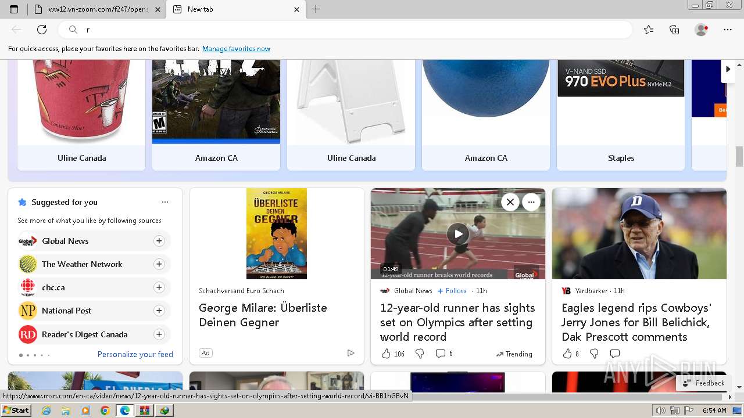The height and width of the screenshot is (418, 744).
Task: Open the tab actions menu icon
Action: 14,9
